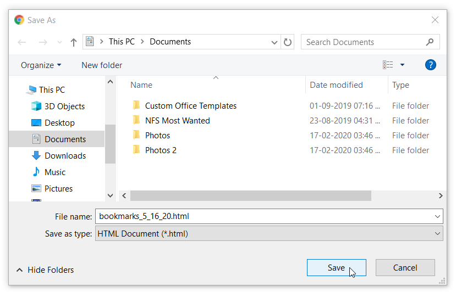Select the NFS Most Wanted folder
This screenshot has height=292, width=456.
[x=177, y=121]
